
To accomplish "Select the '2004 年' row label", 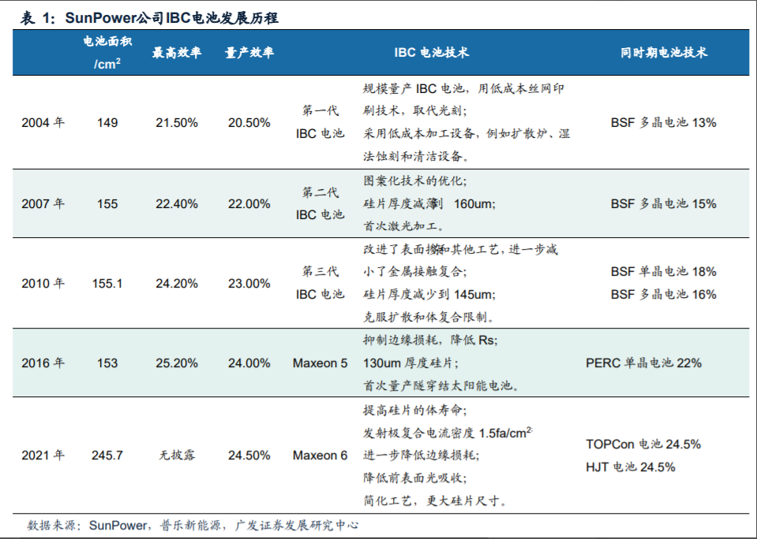I will click(43, 122).
